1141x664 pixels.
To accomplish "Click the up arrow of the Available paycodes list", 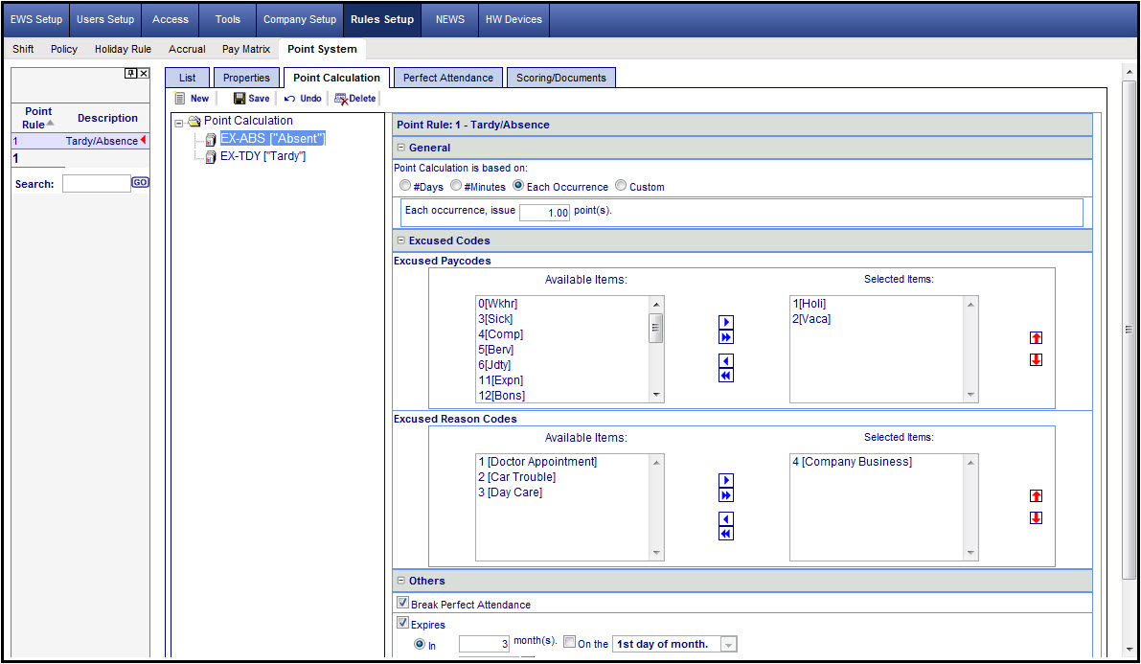I will pos(656,305).
